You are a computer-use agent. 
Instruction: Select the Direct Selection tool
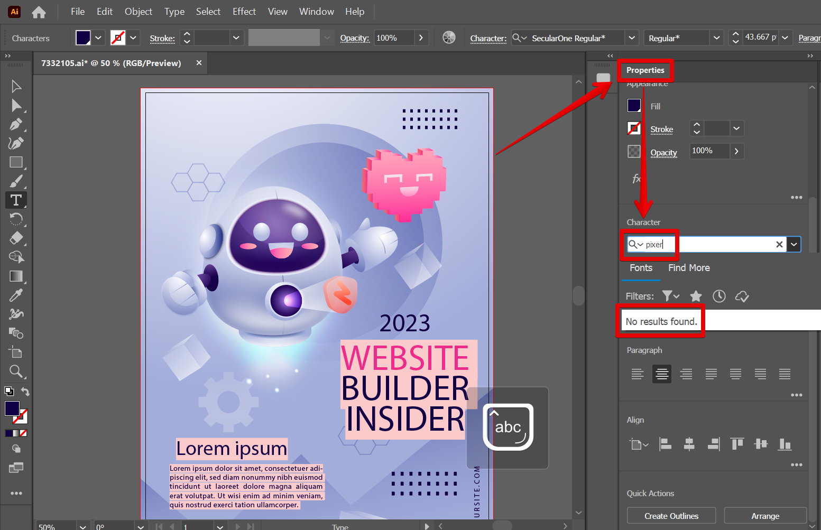16,106
